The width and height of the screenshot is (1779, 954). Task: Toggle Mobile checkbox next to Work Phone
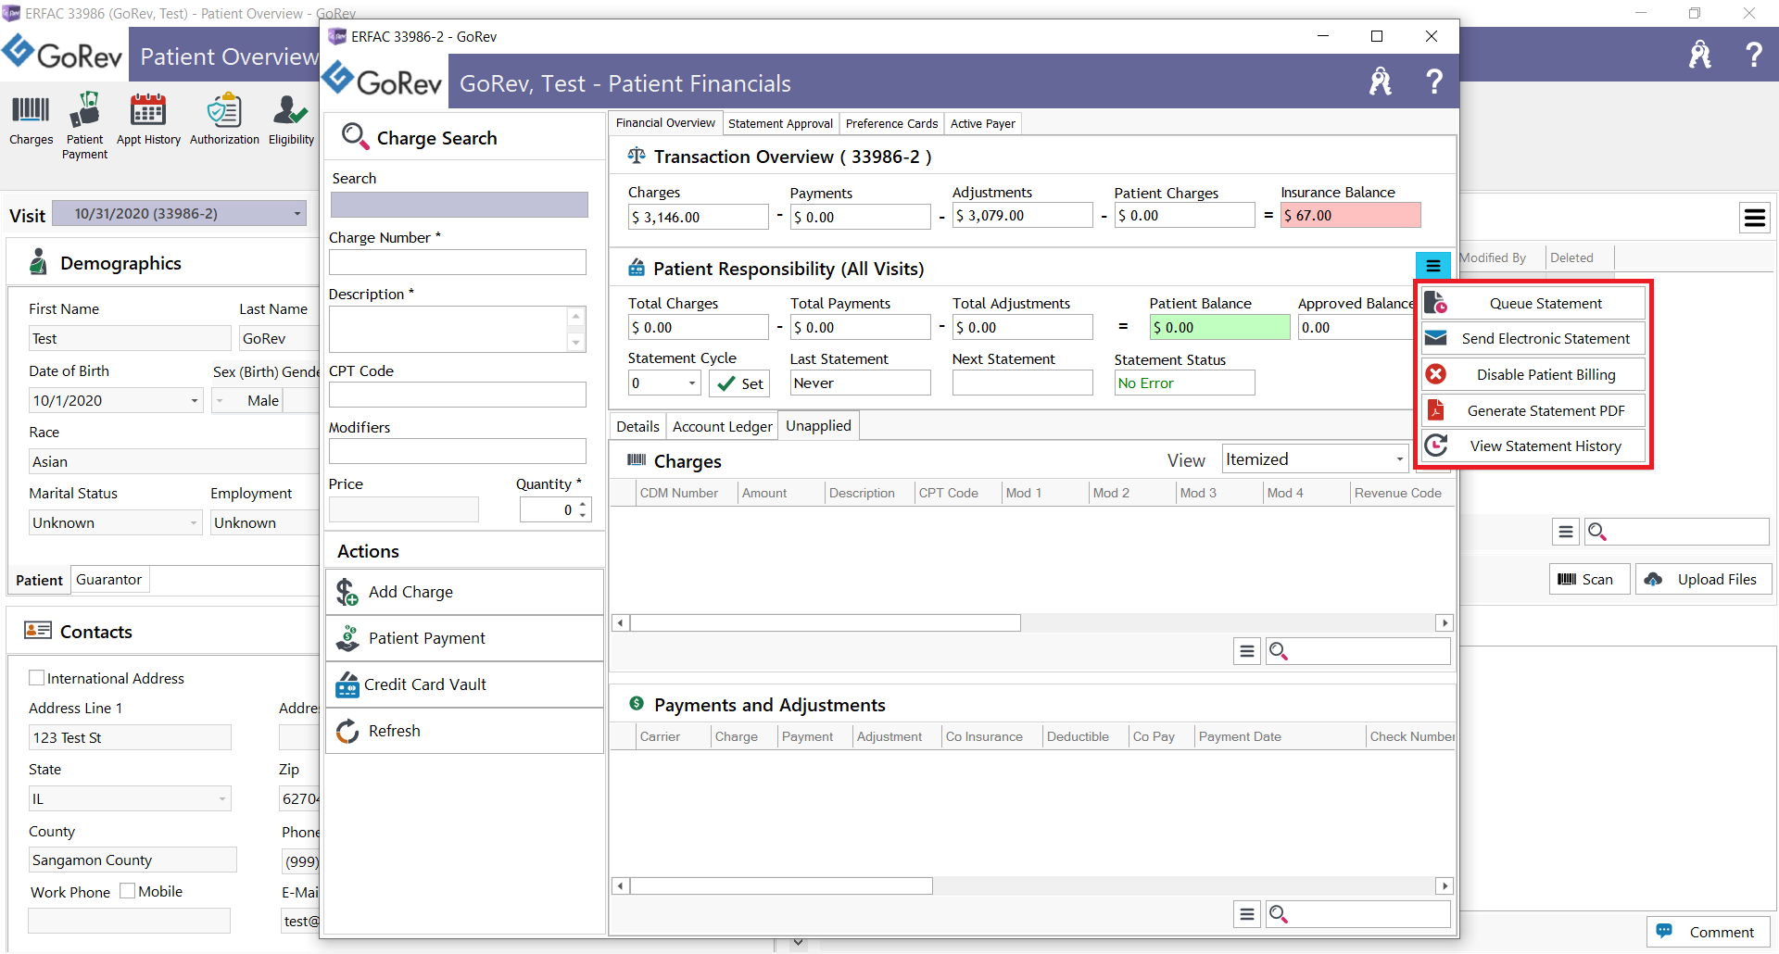coord(128,891)
